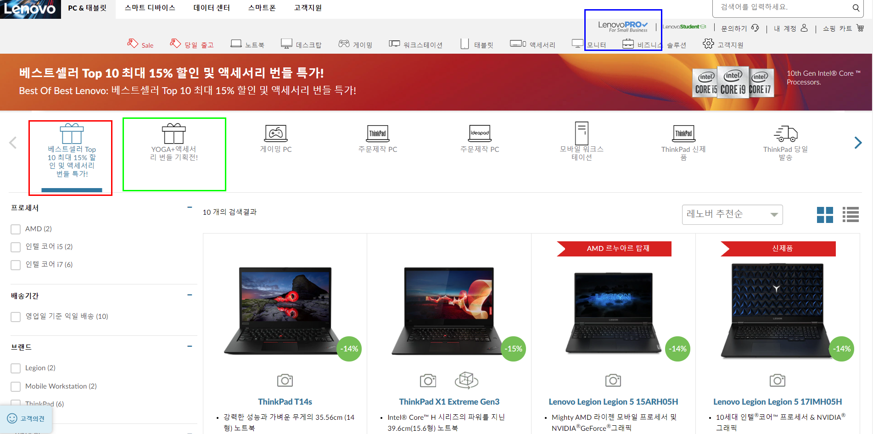Open 3D view icon for ThinkPad X1 Extreme
The width and height of the screenshot is (873, 434).
[x=466, y=380]
